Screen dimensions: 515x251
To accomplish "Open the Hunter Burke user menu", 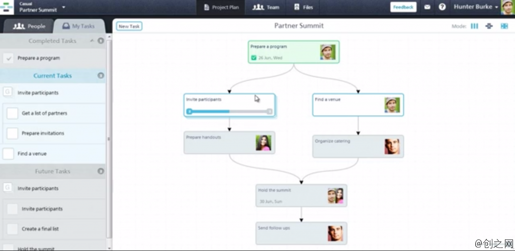I will pos(475,7).
